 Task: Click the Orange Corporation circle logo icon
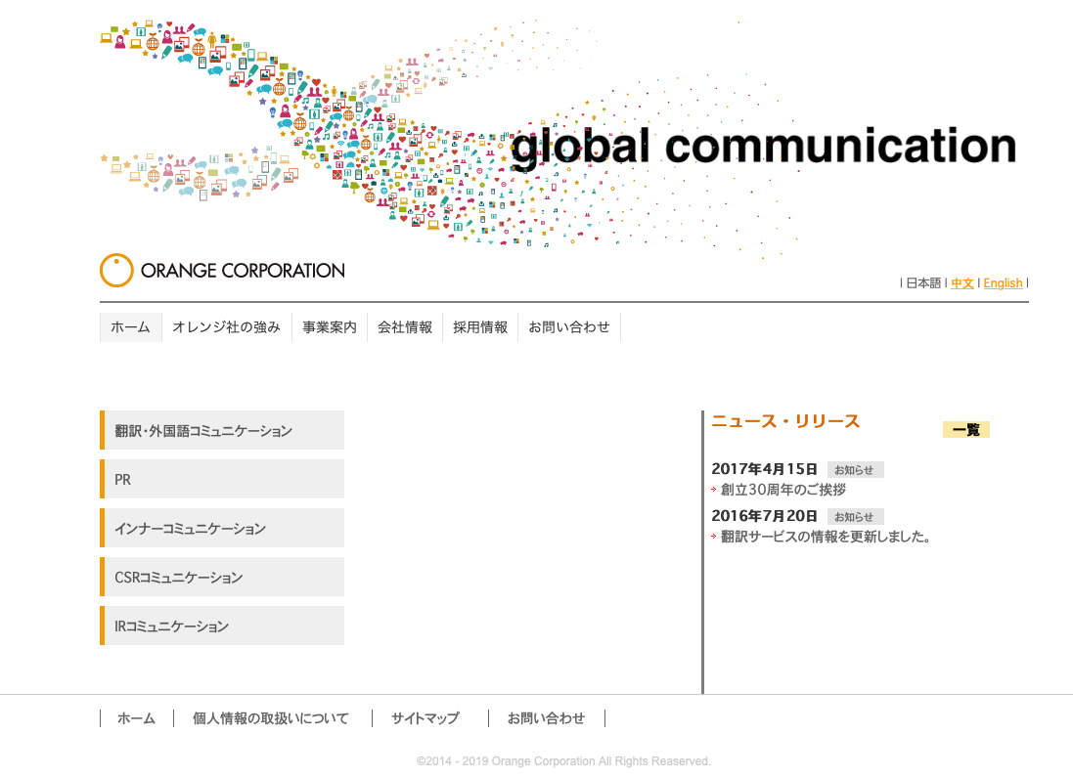click(116, 270)
